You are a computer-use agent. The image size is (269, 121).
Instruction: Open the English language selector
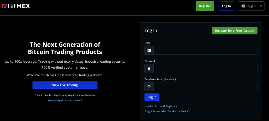pyautogui.click(x=251, y=6)
